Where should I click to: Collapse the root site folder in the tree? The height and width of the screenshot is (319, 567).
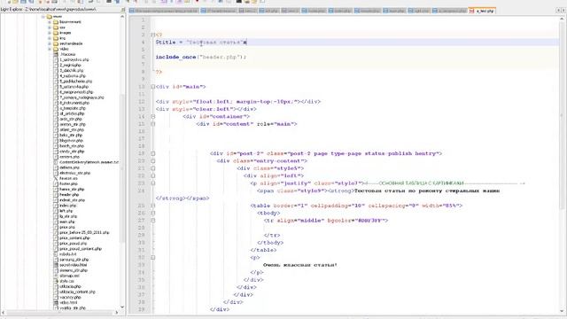coord(43,17)
